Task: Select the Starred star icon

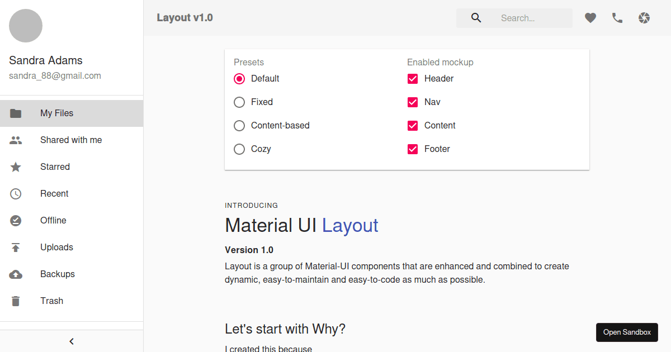Action: pyautogui.click(x=16, y=167)
